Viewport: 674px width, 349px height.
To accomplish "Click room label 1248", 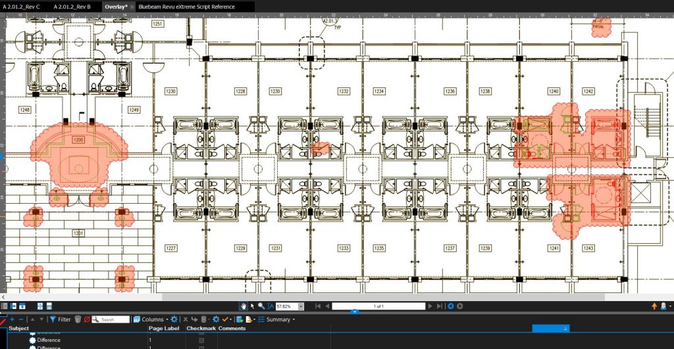I will 25,110.
